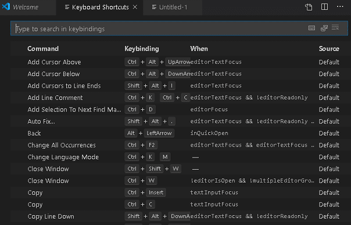Select the Add Cursor Below row
Screen dimensions: 351x225
pyautogui.click(x=179, y=74)
